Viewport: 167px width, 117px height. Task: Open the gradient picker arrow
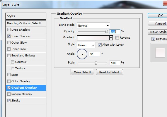(111, 38)
